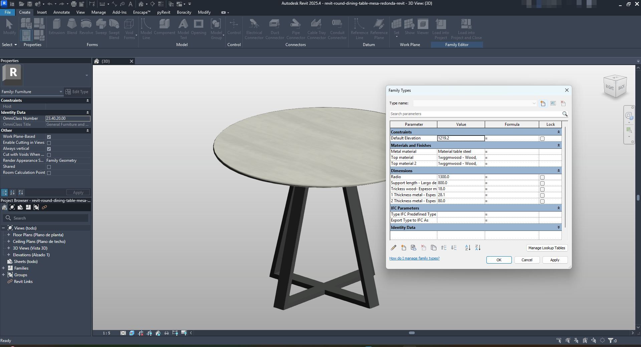Click temporary hide/isolate glasses icon
This screenshot has width=641, height=347.
pos(167,333)
